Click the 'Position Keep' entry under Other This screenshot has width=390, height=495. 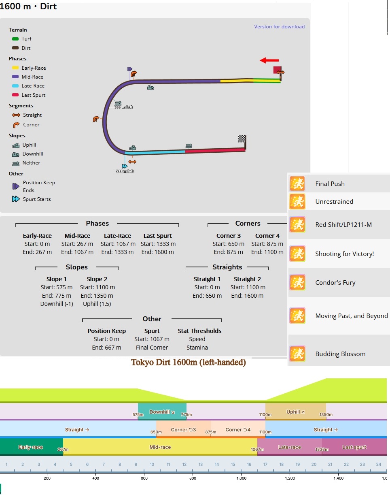point(107,331)
